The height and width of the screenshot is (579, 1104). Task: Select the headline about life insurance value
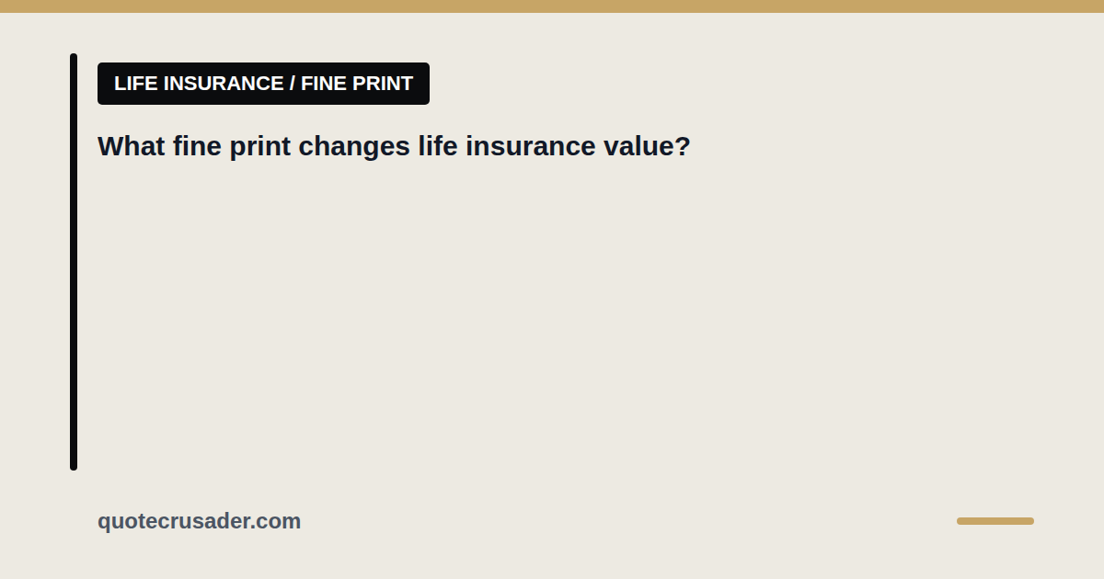click(394, 146)
